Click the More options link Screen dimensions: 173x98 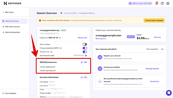pos(101,39)
